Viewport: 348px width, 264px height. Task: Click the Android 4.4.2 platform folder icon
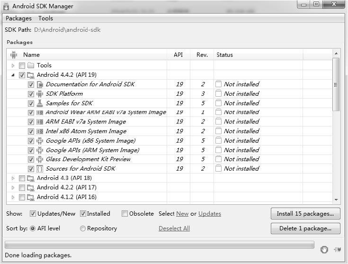31,75
